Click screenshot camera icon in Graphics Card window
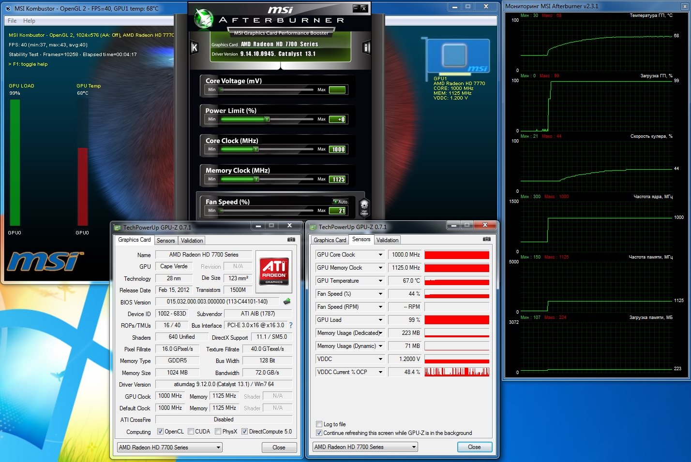Viewport: 691px width, 462px height. [291, 240]
